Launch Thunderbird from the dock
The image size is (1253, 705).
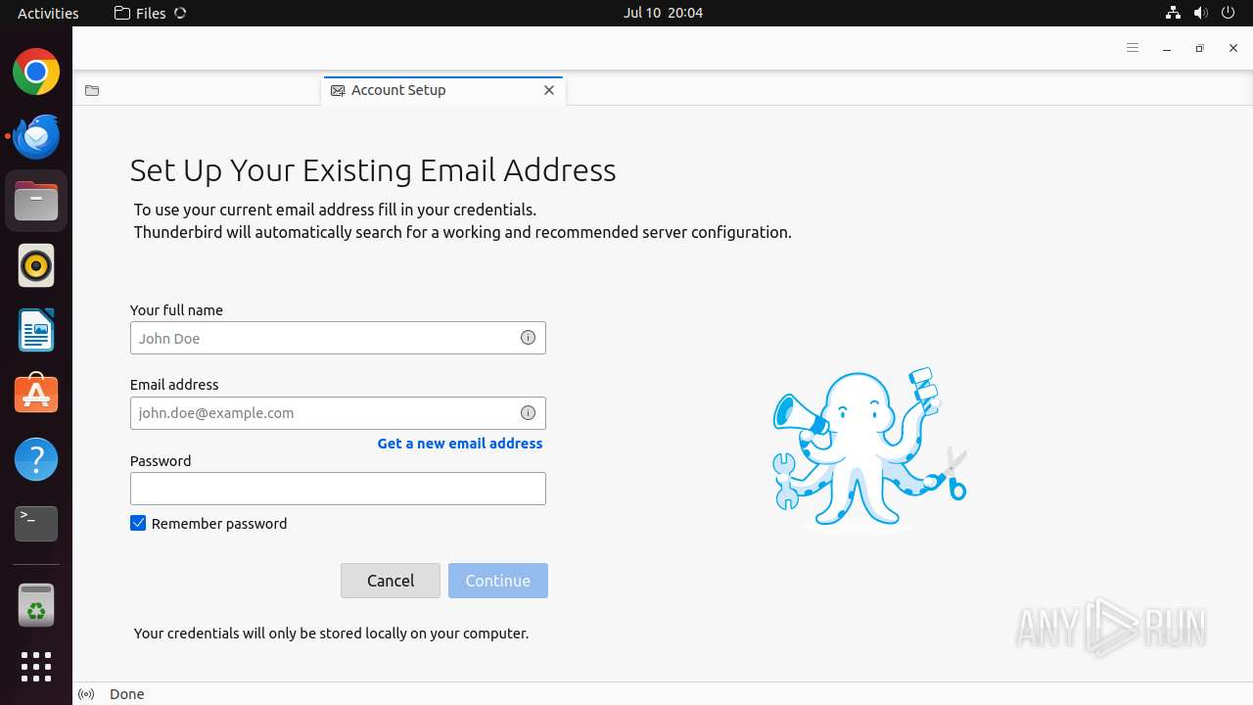pyautogui.click(x=36, y=136)
